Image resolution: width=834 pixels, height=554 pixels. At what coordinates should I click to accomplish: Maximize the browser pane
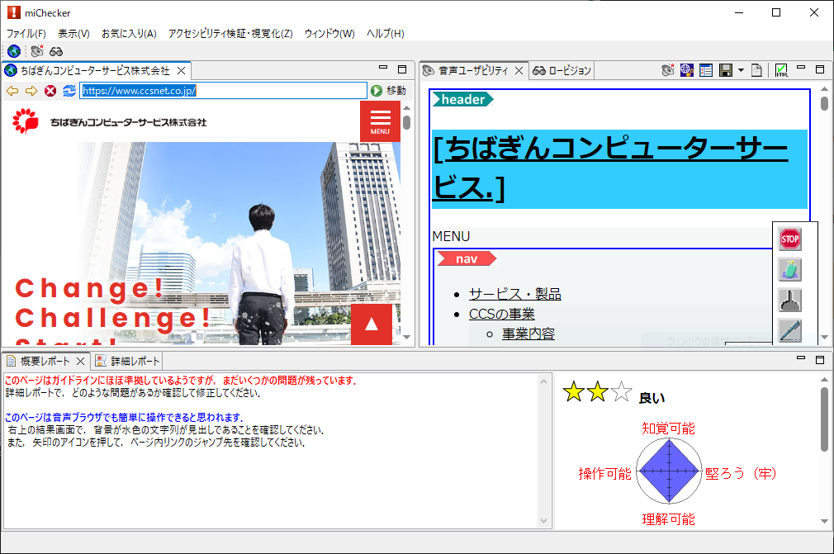coord(402,69)
